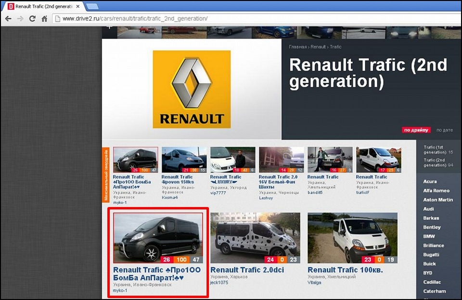
Task: Open large 'Про100 БомБа АпПарат' title link
Action: (x=157, y=274)
